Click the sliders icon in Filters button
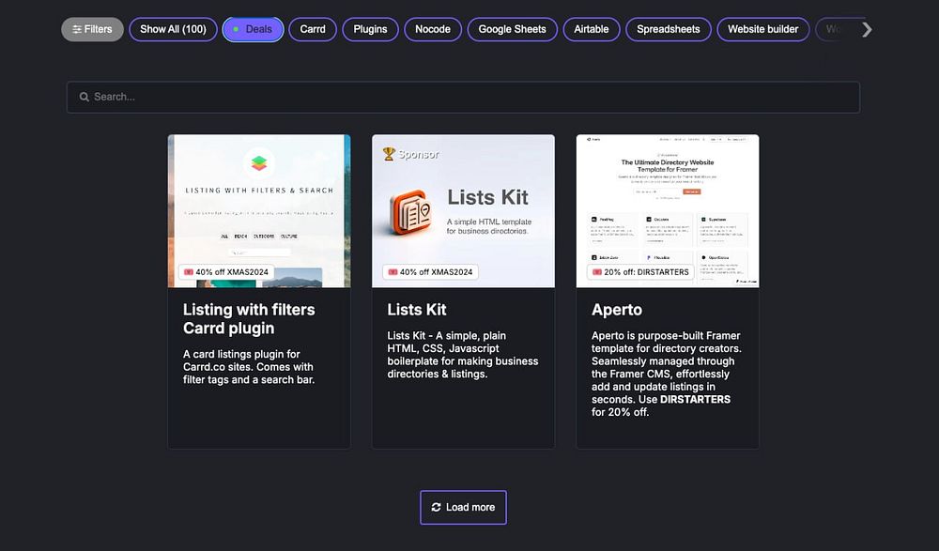 coord(77,29)
